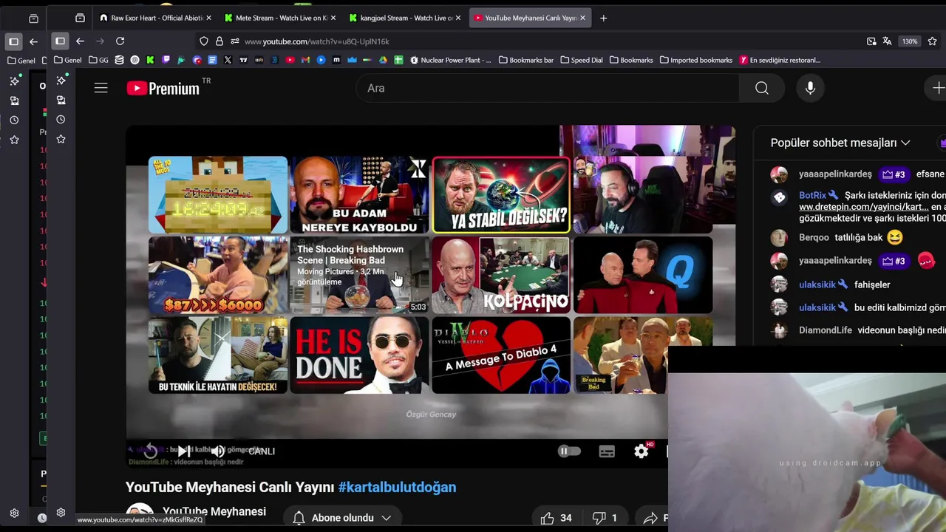
Task: Open the BU ADAM NEREYE KAYBOLDU thumbnail
Action: [x=359, y=195]
